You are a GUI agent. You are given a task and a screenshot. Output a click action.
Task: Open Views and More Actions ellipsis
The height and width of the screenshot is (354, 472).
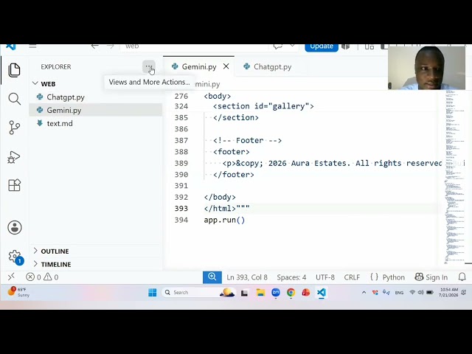149,66
